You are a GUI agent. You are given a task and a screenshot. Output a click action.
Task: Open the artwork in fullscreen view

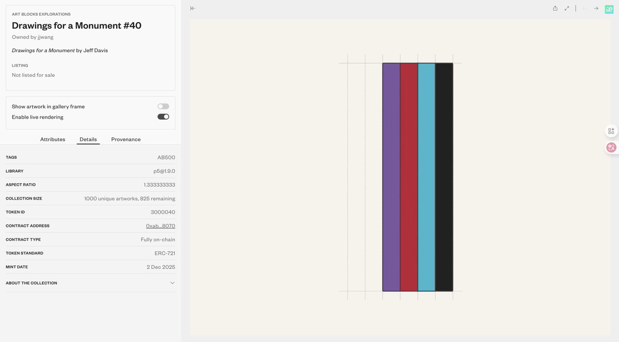[x=567, y=8]
